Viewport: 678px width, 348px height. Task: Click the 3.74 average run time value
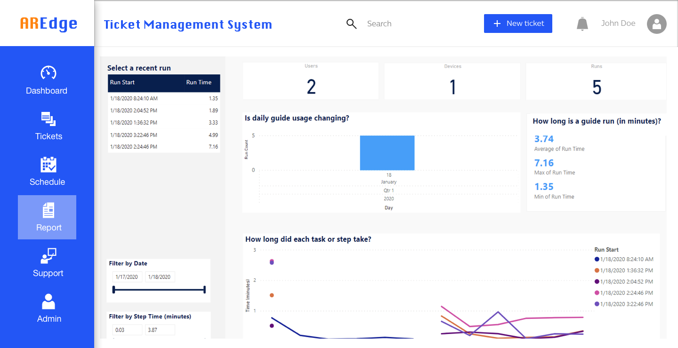click(544, 139)
